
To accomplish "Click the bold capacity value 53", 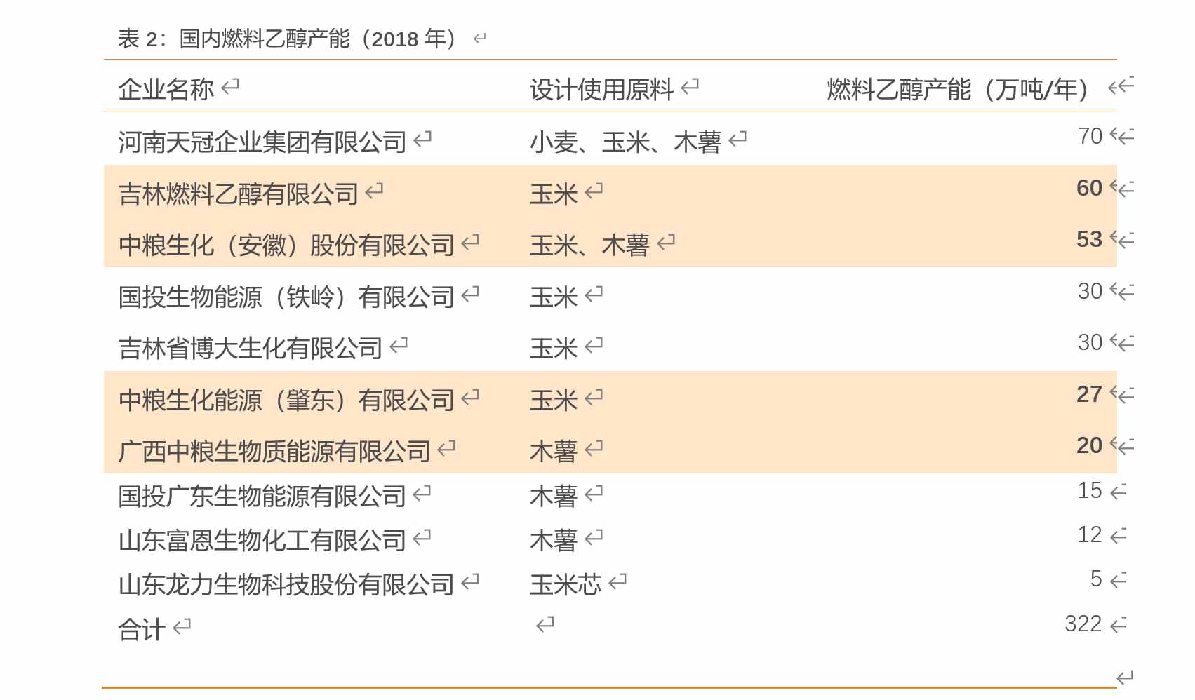I will [x=1089, y=239].
